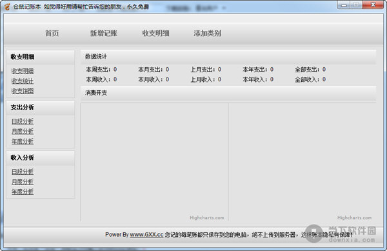The image size is (387, 251).
Task: Open the 首页 tab
Action: 52,33
